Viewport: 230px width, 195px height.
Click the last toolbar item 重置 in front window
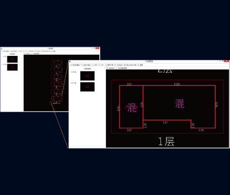coord(140,65)
